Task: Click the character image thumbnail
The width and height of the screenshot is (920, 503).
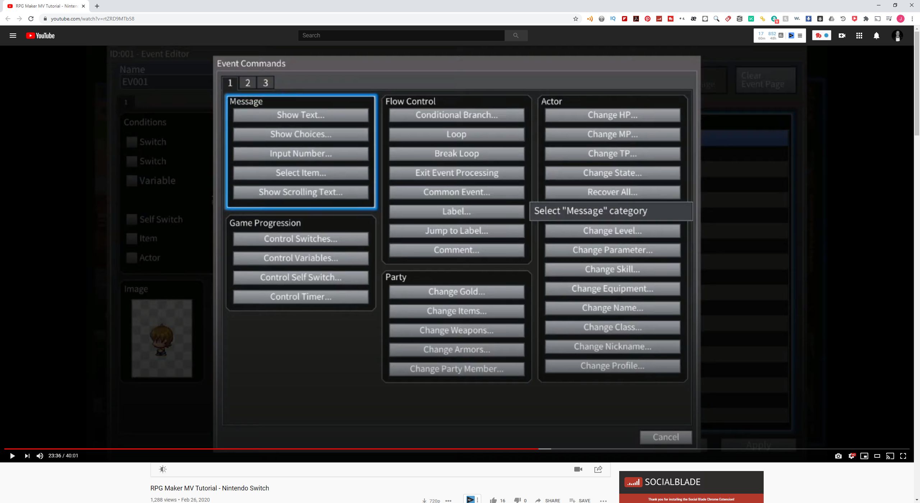Action: 162,338
